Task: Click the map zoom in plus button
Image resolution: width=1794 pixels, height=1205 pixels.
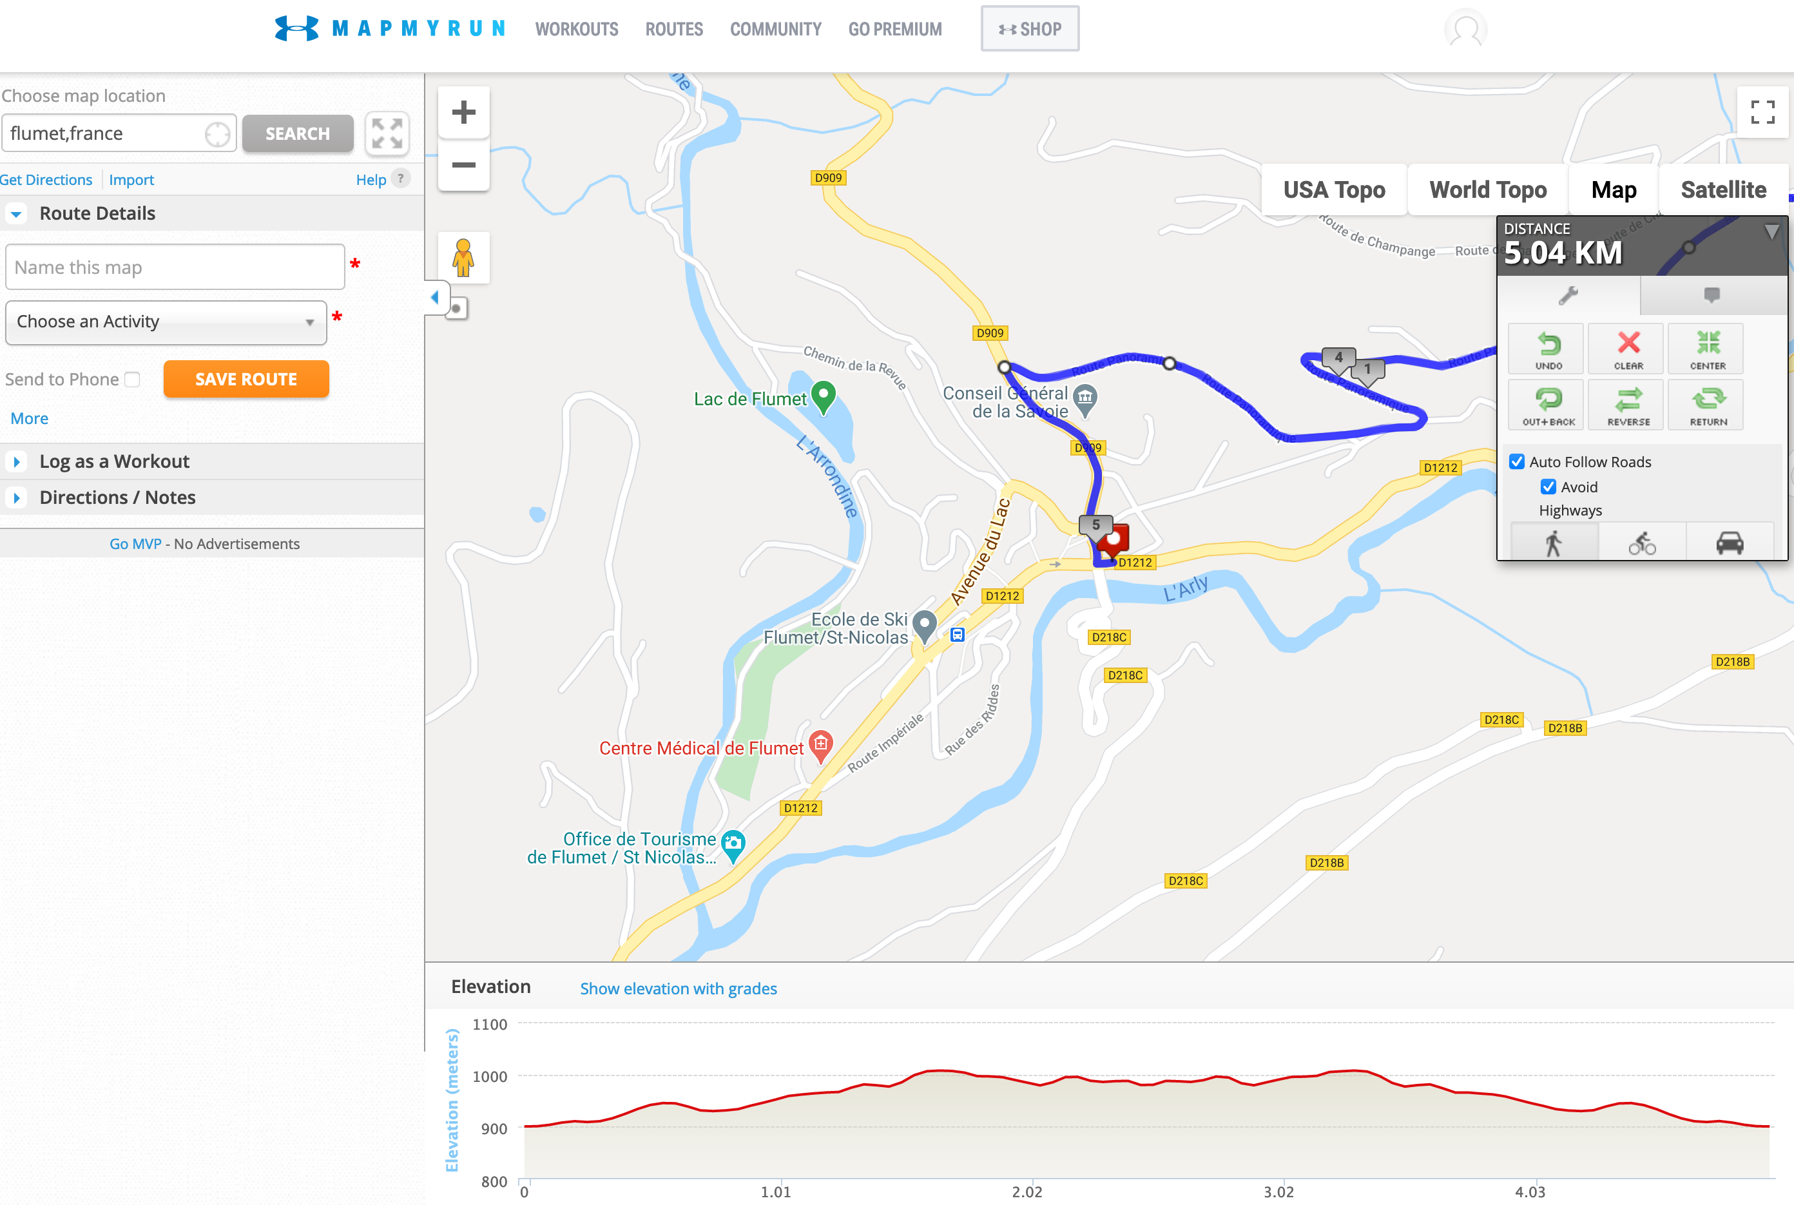Action: 463,113
